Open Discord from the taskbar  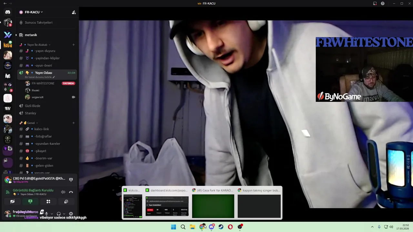211,227
